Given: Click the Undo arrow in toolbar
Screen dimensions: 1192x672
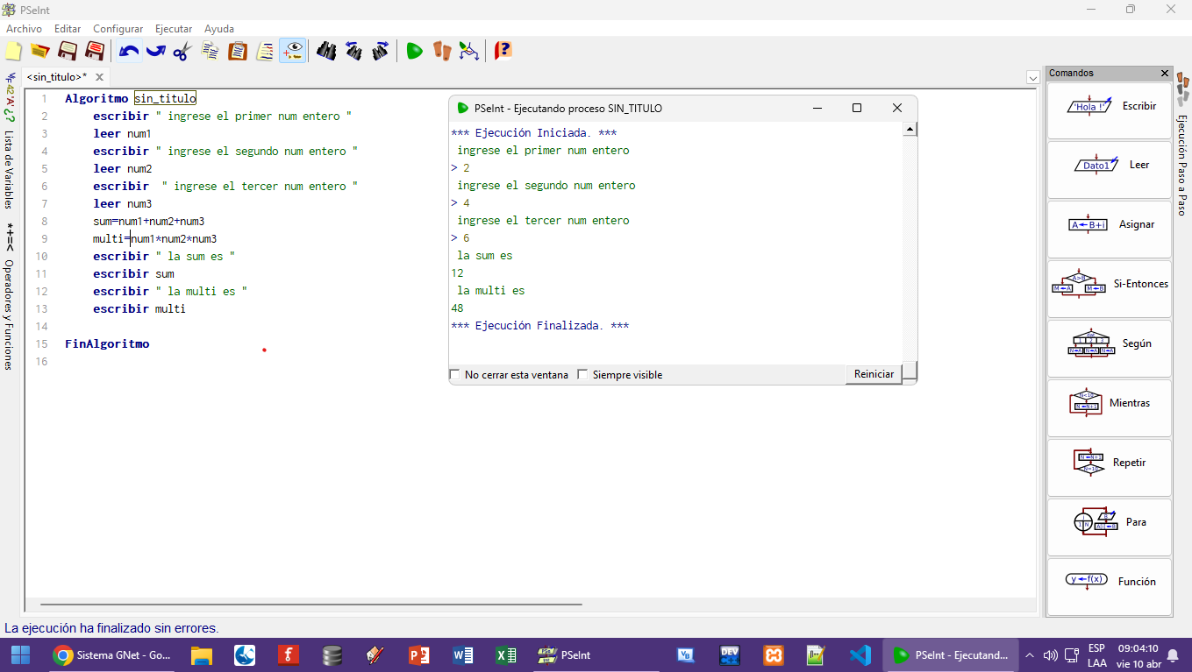Looking at the screenshot, I should pyautogui.click(x=129, y=51).
